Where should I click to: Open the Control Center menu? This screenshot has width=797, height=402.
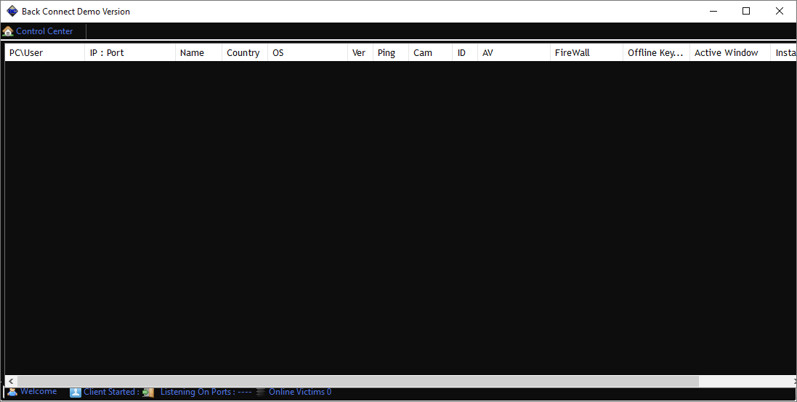pyautogui.click(x=44, y=31)
